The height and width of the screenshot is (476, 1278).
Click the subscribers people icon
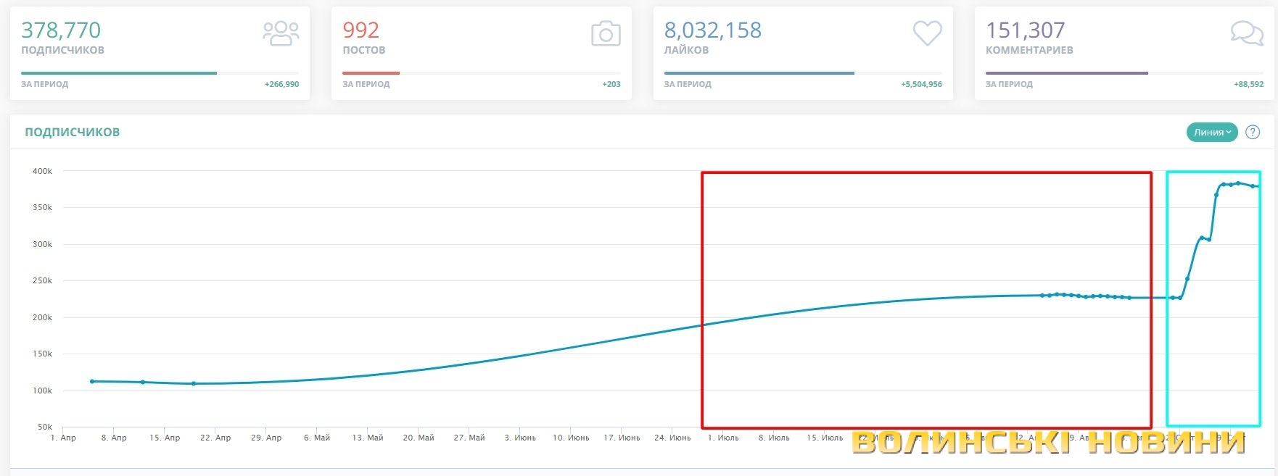(281, 33)
